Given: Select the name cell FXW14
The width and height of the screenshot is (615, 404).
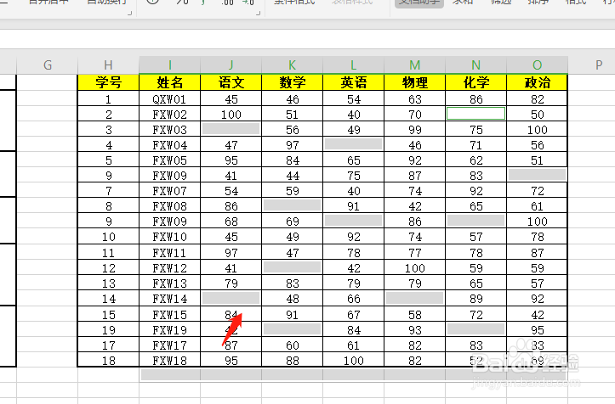Looking at the screenshot, I should (x=170, y=299).
